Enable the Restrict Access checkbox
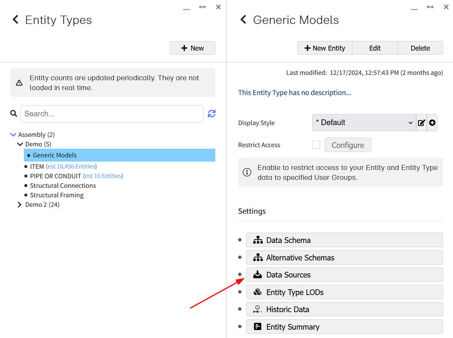This screenshot has width=453, height=338. [316, 145]
